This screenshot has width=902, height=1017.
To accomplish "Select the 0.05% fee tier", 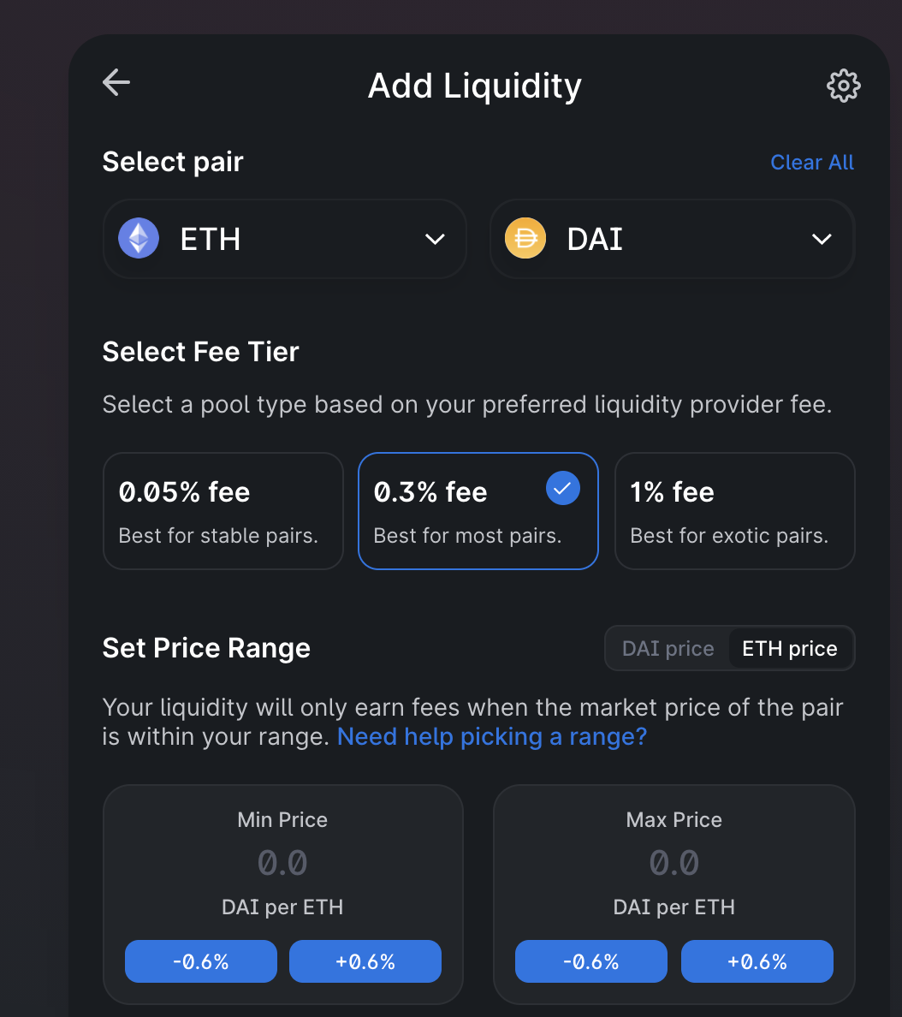I will (x=223, y=511).
